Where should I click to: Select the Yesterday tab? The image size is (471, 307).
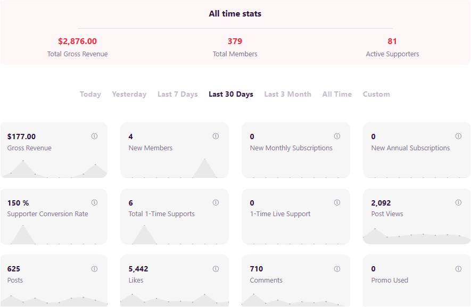tap(129, 94)
